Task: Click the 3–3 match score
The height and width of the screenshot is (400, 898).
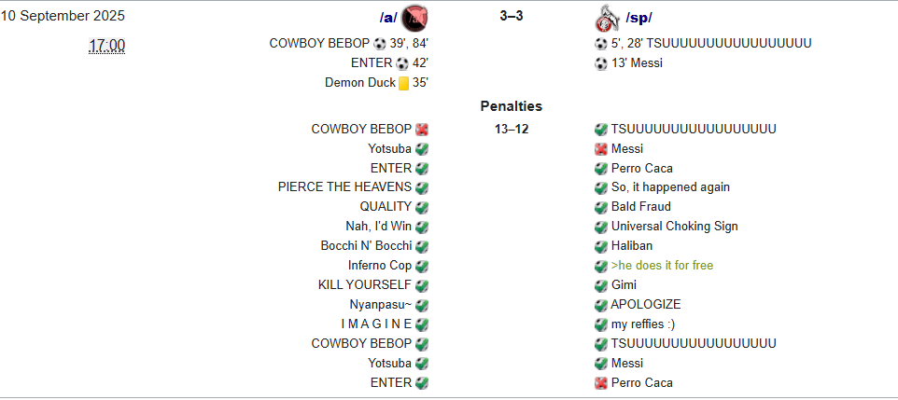Action: click(512, 16)
